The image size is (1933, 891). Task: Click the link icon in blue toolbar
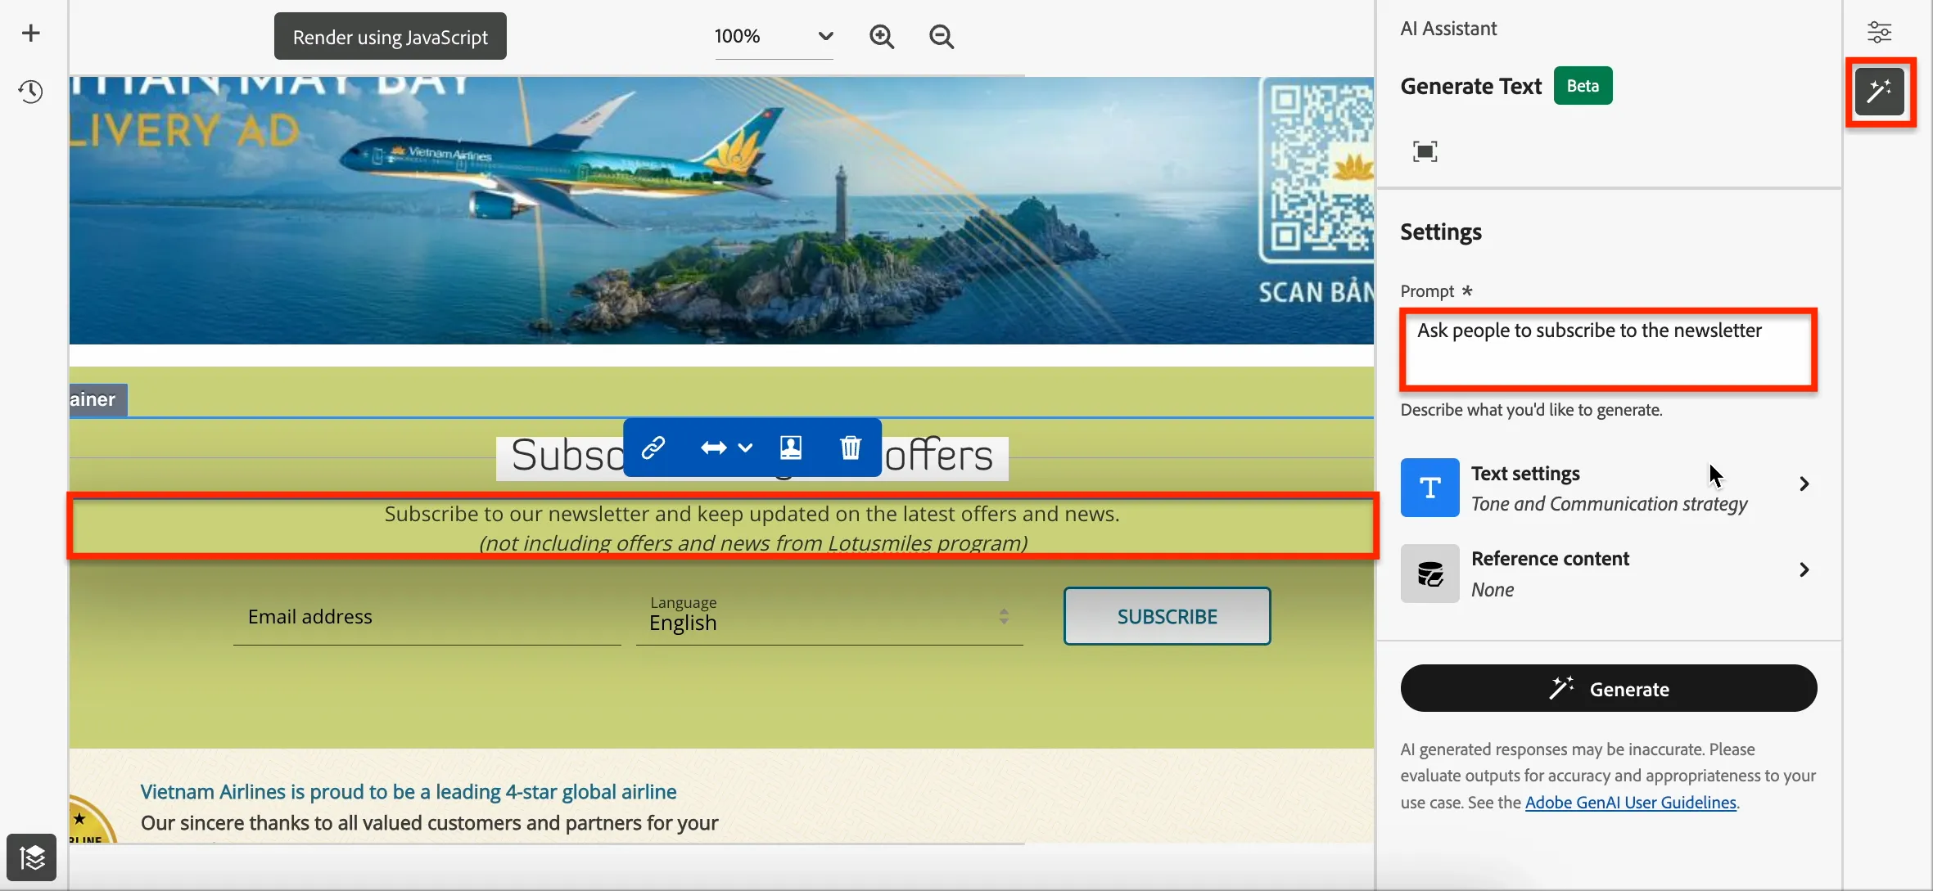click(x=653, y=448)
